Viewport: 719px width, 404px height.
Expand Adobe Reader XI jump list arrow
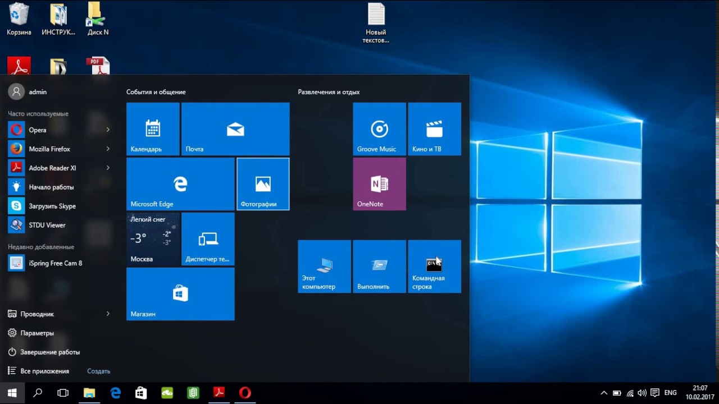[108, 168]
